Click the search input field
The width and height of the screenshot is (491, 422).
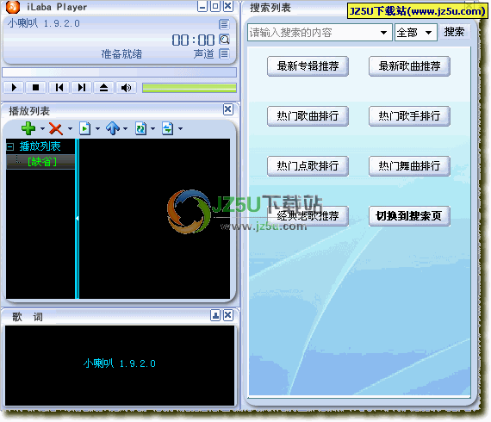click(314, 33)
